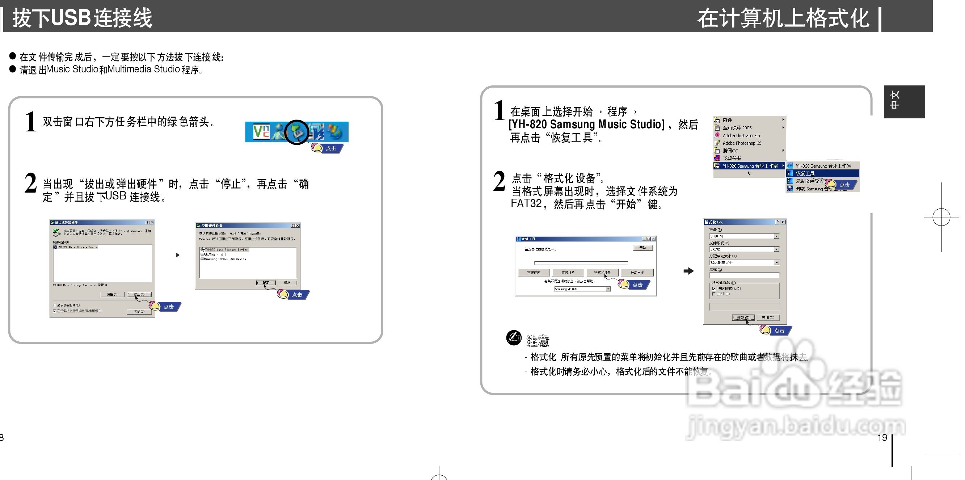Expand the Samsung YH-820 device dropdown
This screenshot has height=480, width=965.
pyautogui.click(x=608, y=289)
